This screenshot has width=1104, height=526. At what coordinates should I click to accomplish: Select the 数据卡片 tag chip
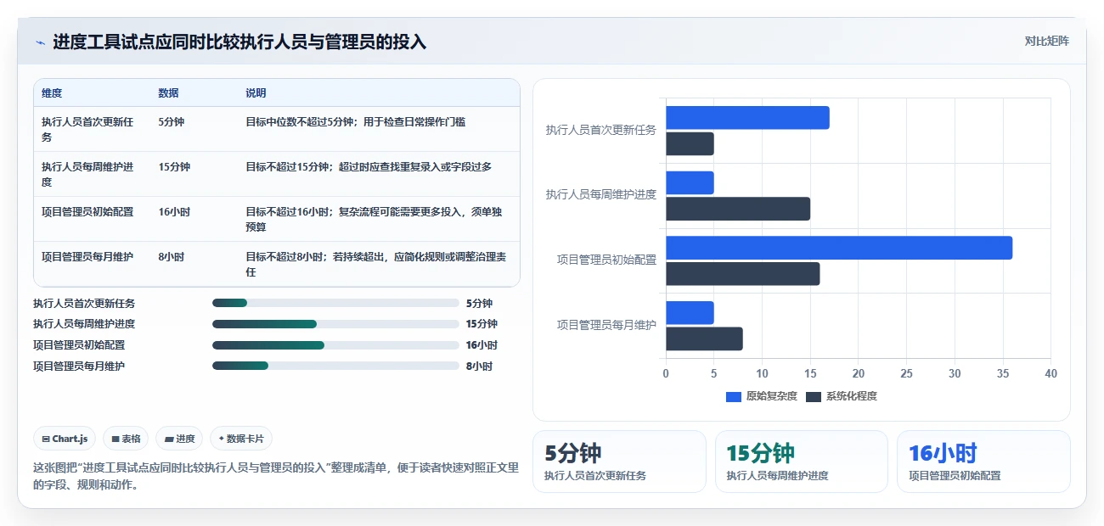(241, 439)
